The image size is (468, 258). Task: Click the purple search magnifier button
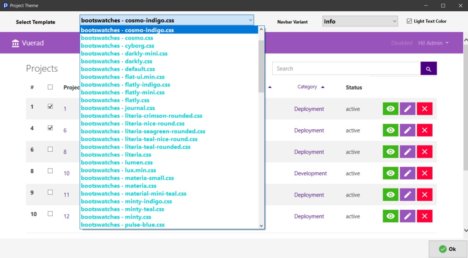429,69
